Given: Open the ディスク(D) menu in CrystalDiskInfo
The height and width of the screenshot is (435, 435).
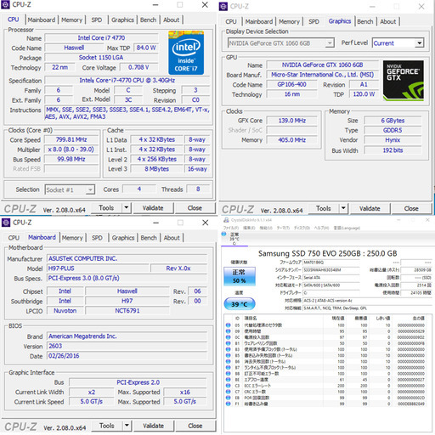Looking at the screenshot, I should (x=302, y=228).
